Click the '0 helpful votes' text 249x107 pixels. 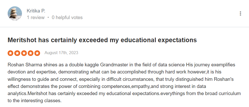pyautogui.click(x=67, y=18)
